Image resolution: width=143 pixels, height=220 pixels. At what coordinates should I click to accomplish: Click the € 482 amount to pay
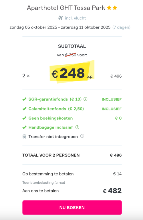tap(112, 191)
